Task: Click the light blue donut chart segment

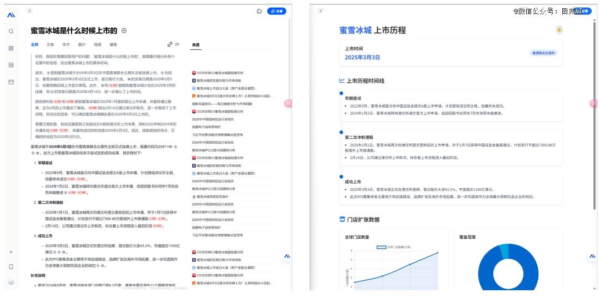Action: [x=504, y=252]
